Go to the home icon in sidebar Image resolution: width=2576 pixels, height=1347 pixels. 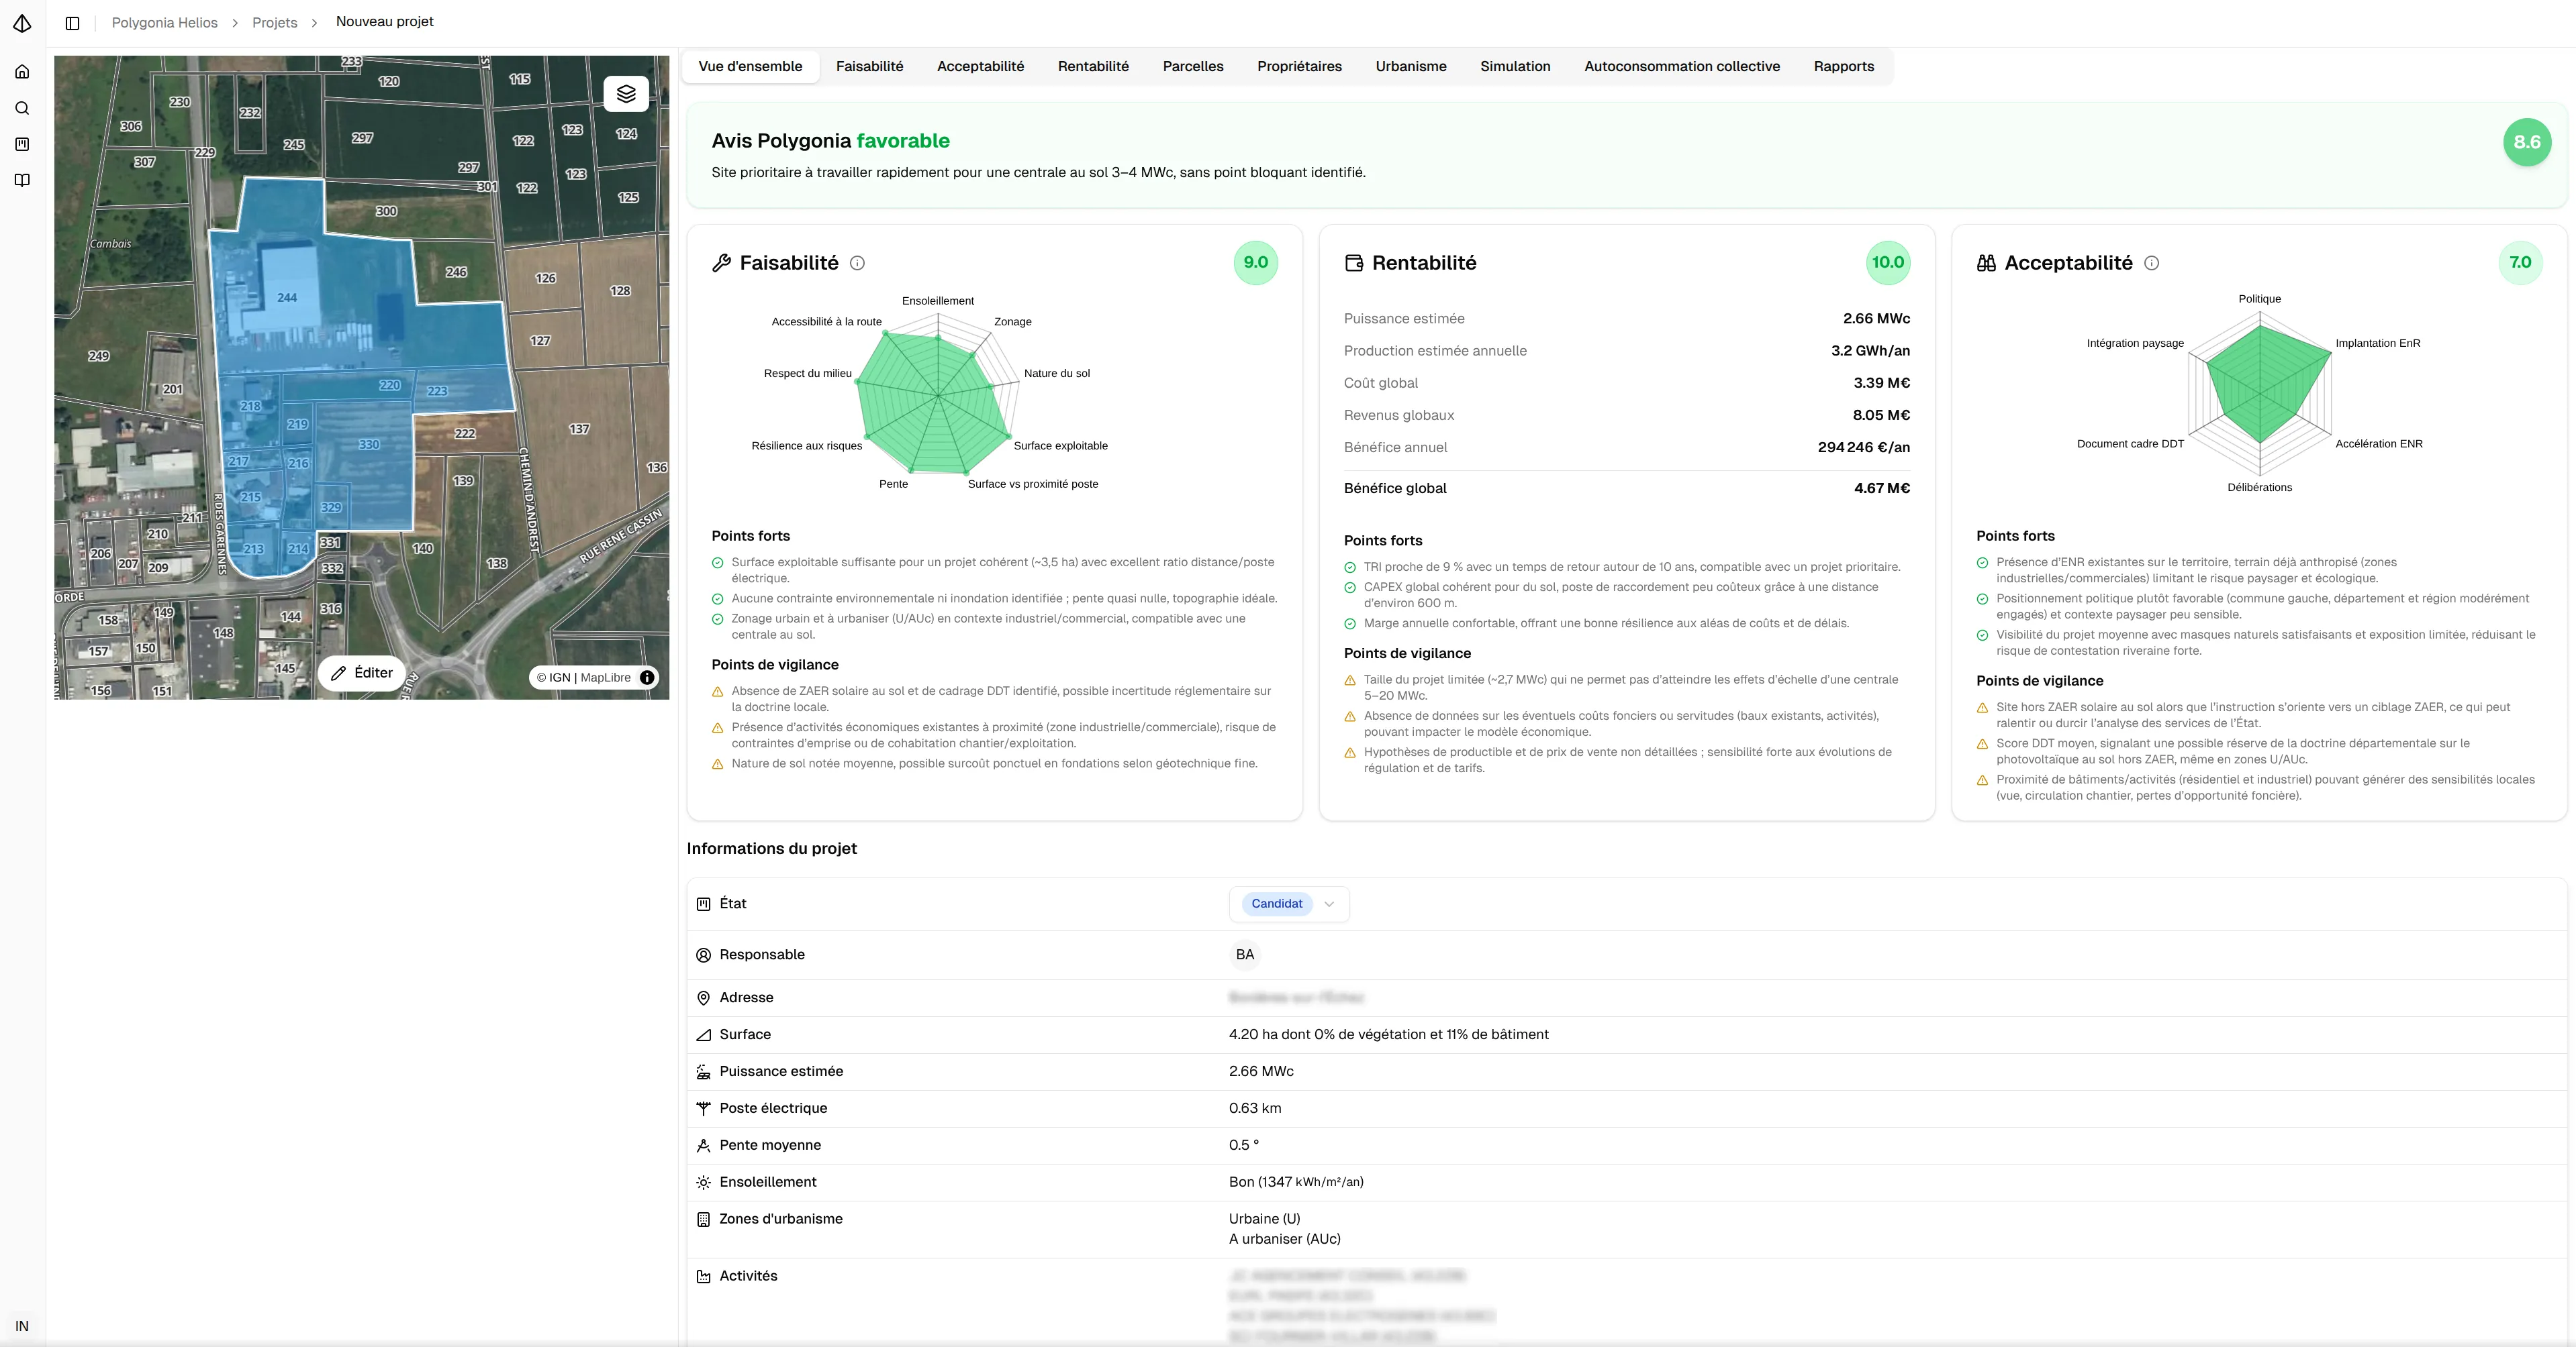click(22, 72)
